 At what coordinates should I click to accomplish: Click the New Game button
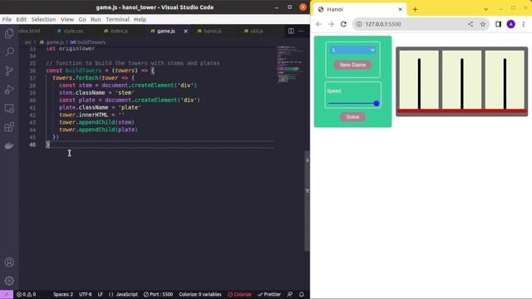(x=352, y=65)
